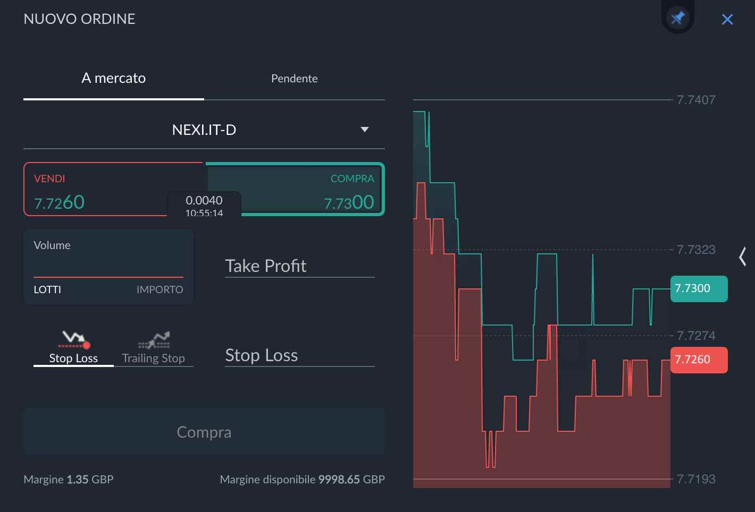
Task: Click the dropdown arrow beside NEXI.IT-D
Action: pos(365,130)
